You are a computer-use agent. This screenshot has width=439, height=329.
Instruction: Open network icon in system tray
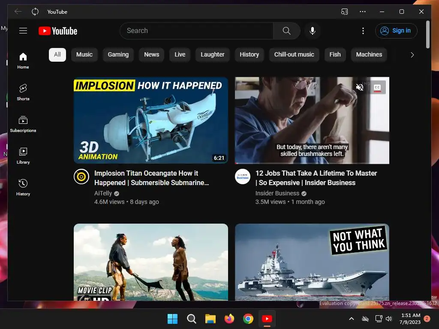(379, 319)
